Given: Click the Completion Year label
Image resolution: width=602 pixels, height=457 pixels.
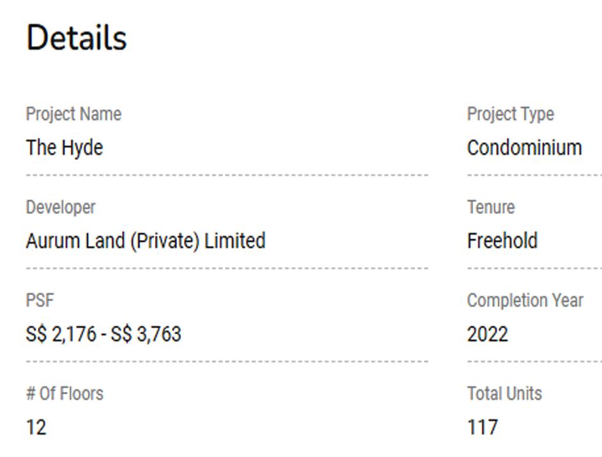Looking at the screenshot, I should [525, 300].
